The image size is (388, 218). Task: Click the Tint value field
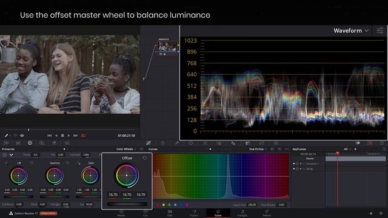[x=61, y=155]
